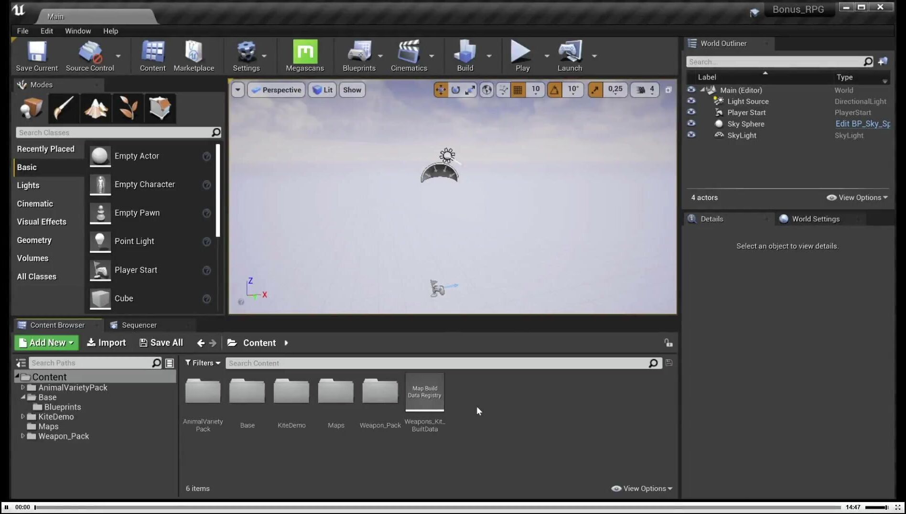Click the Lit view mode button
This screenshot has height=514, width=906.
point(322,90)
